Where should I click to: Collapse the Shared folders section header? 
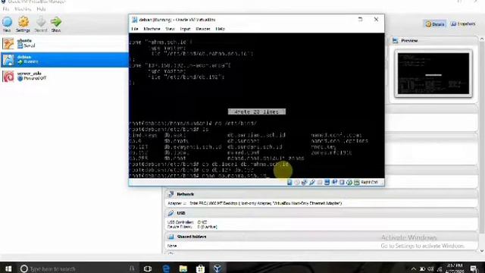(321, 237)
